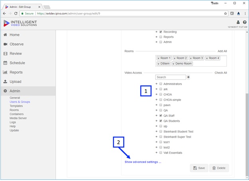The height and width of the screenshot is (181, 249).
Task: Click the browser address bar
Action: click(124, 14)
